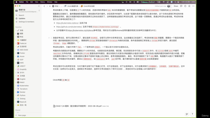Open Updates in the sidebar
This screenshot has height=118, width=210.
[22, 18]
